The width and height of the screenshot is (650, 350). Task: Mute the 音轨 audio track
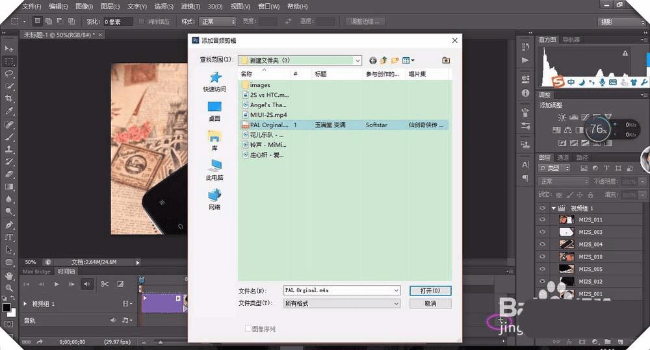pyautogui.click(x=112, y=320)
